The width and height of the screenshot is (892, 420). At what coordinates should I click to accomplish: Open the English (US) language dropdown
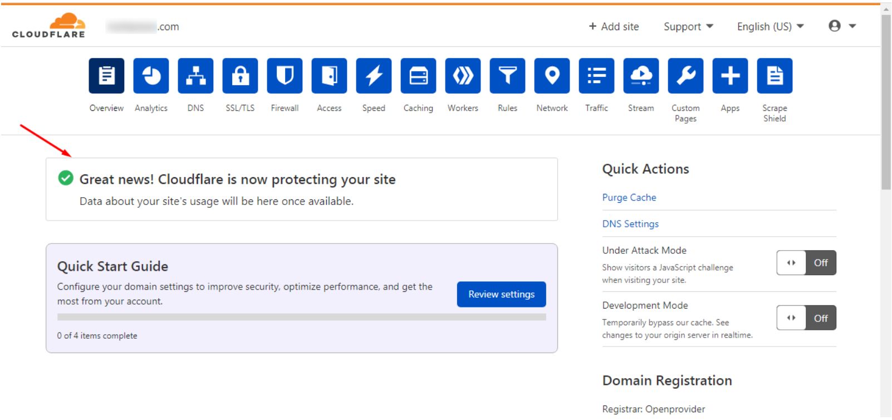pos(770,27)
